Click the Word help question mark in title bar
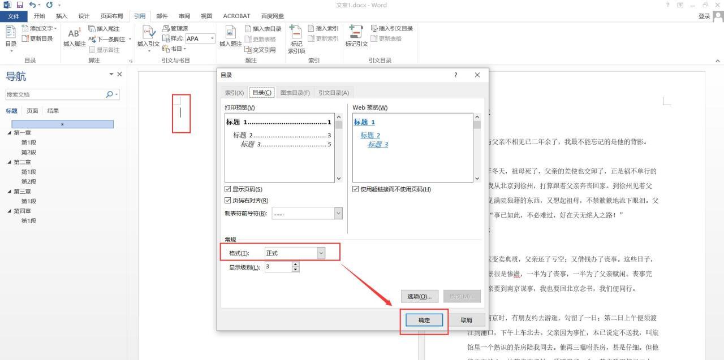The width and height of the screenshot is (724, 360). [x=667, y=5]
